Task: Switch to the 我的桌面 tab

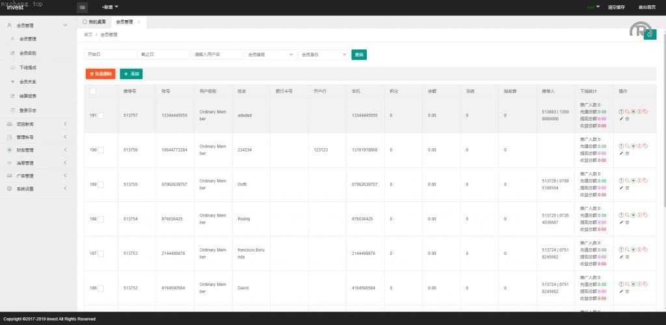Action: (94, 21)
